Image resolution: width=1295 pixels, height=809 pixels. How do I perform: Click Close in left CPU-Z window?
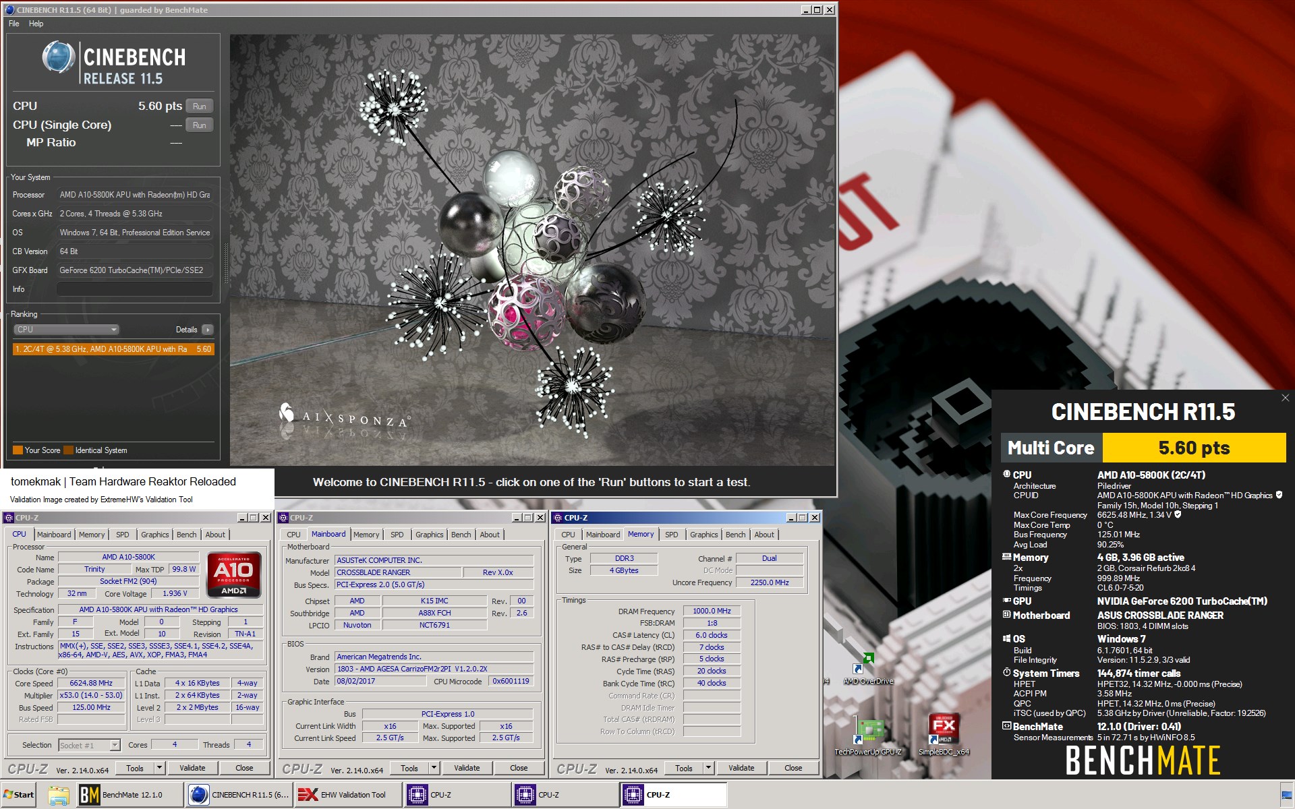click(244, 768)
